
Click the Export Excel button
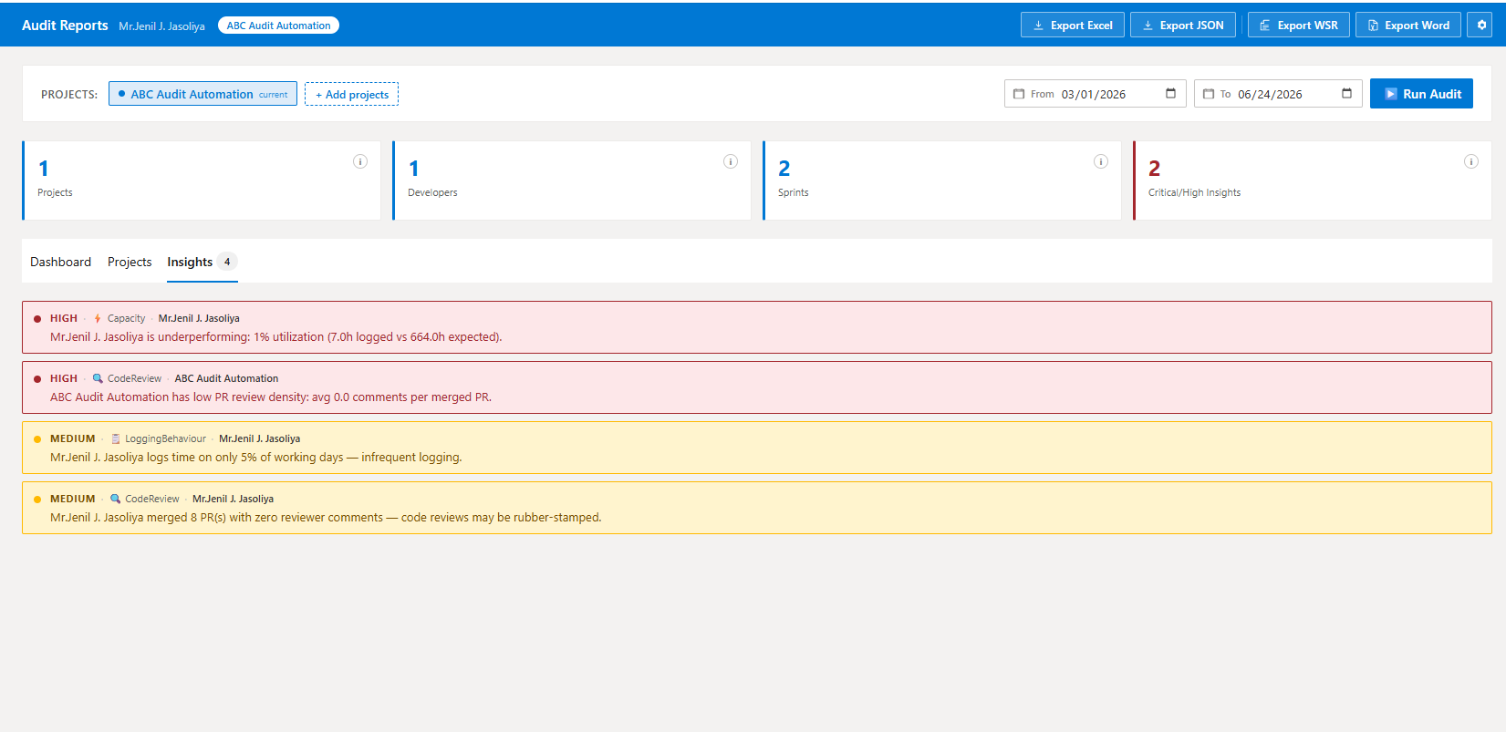click(1072, 26)
